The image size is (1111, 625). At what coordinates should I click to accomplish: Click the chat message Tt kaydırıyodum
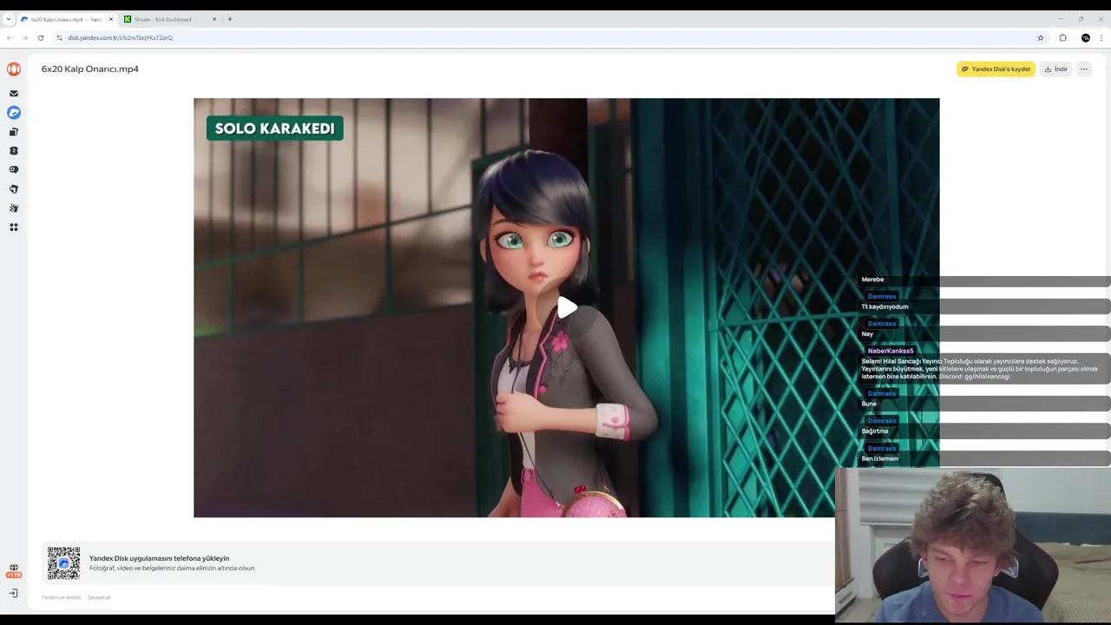884,306
